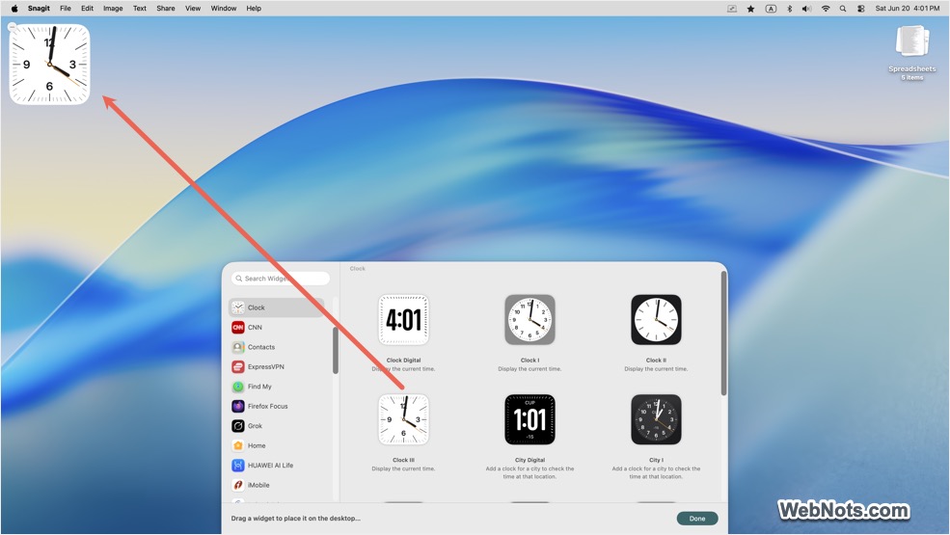The width and height of the screenshot is (950, 535).
Task: Click the Clock I description text
Action: pyautogui.click(x=530, y=369)
